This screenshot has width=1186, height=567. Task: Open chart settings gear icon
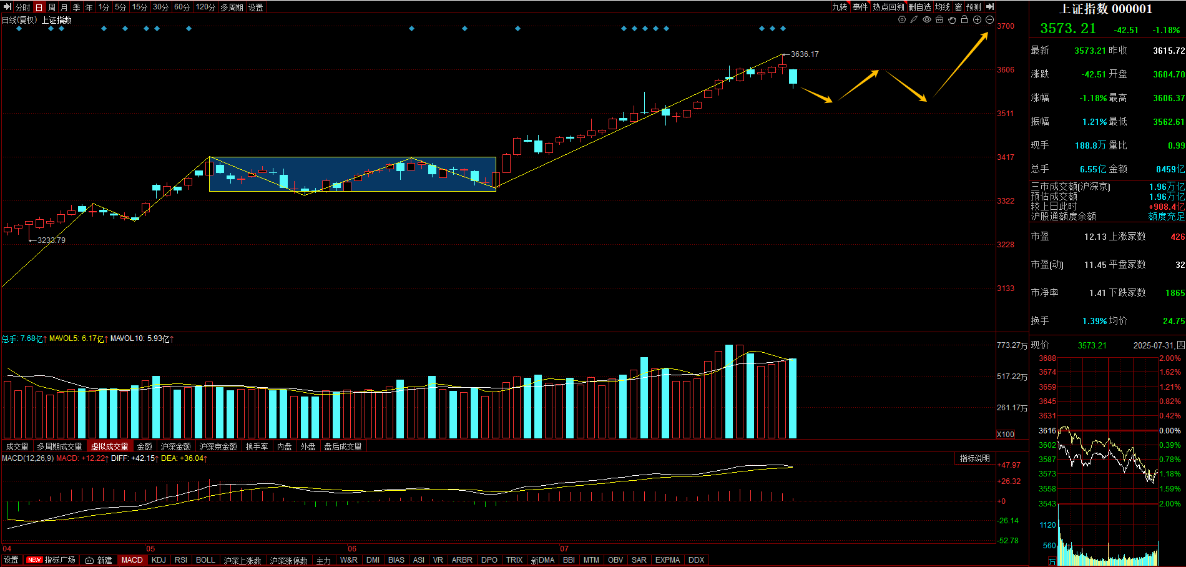click(x=902, y=19)
